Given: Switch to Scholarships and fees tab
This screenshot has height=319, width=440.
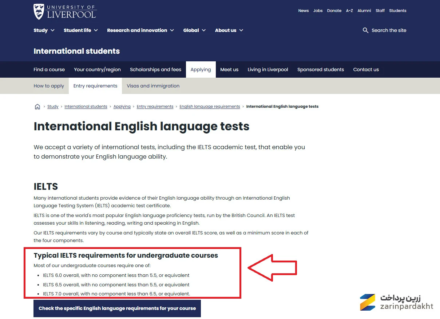Looking at the screenshot, I should pyautogui.click(x=155, y=69).
